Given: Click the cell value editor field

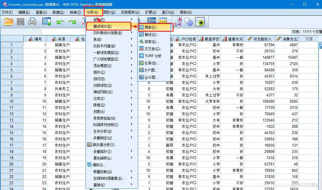Looking at the screenshot, I should click(x=166, y=32).
